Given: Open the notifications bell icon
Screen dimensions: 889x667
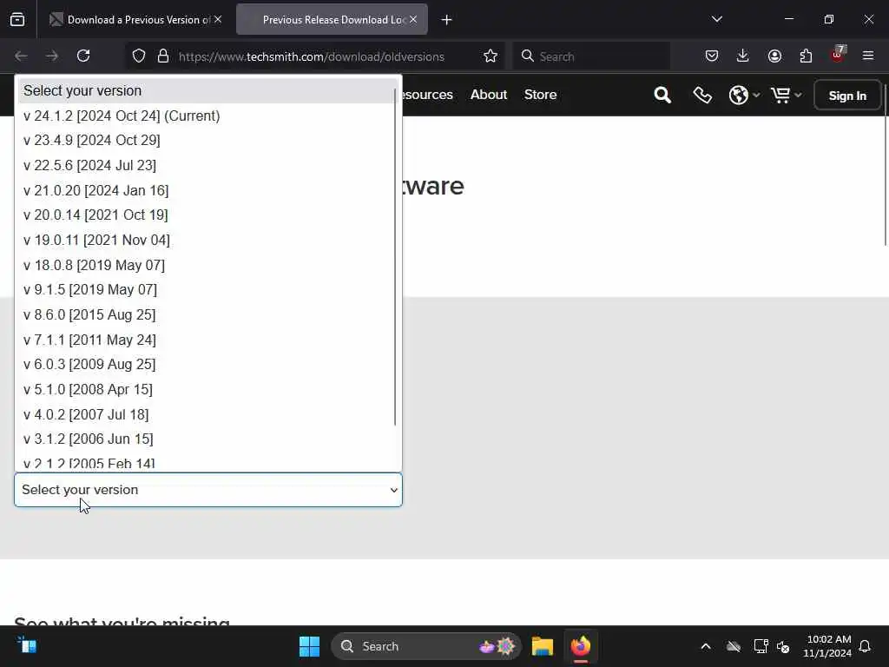Looking at the screenshot, I should (865, 646).
